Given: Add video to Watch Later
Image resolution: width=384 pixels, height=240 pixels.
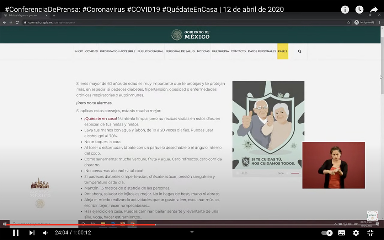Looking at the screenshot, I should (x=359, y=10).
